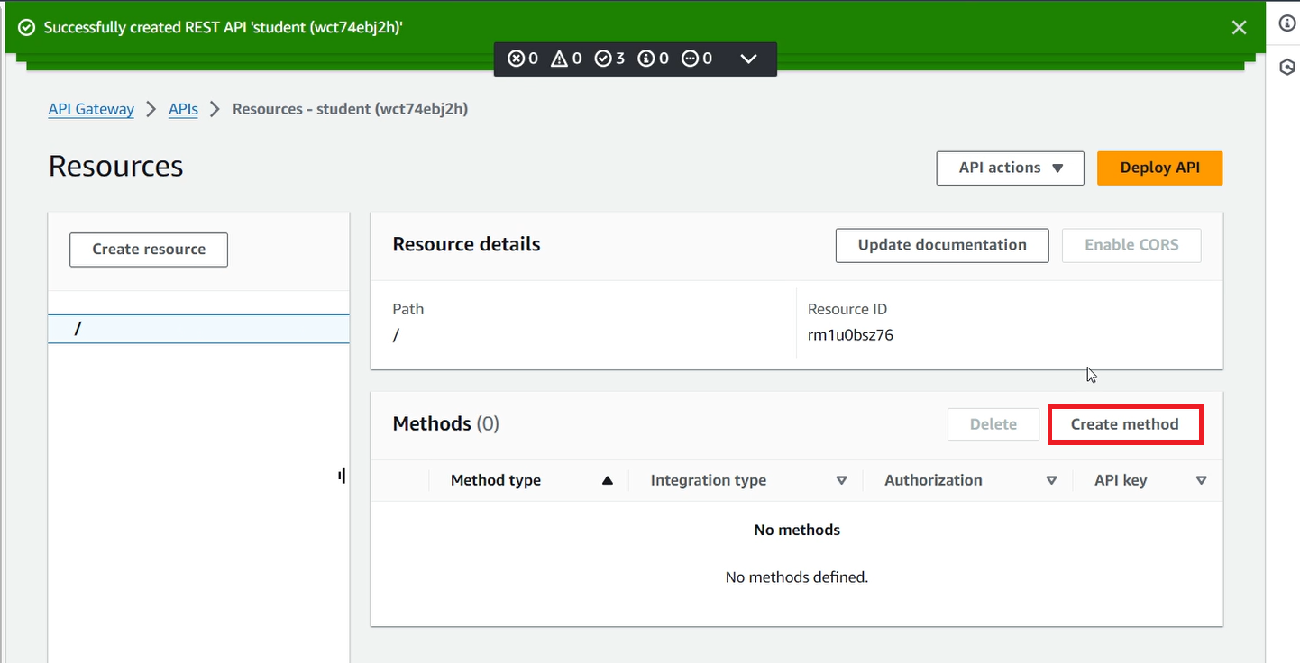Open Amazon Q from the right sidebar

click(x=1286, y=66)
